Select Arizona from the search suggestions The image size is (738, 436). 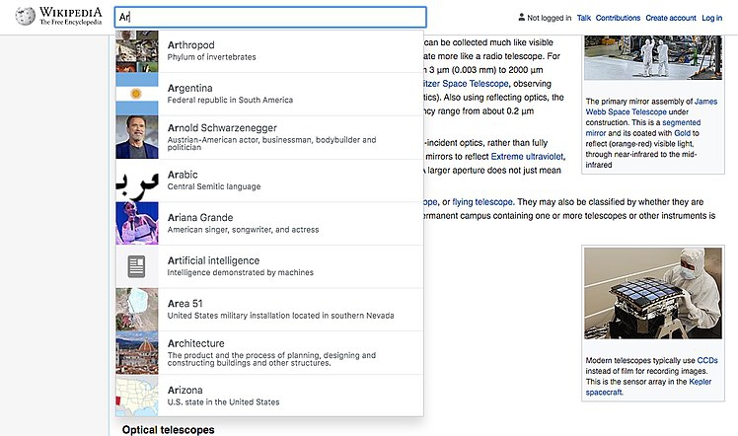tap(185, 390)
